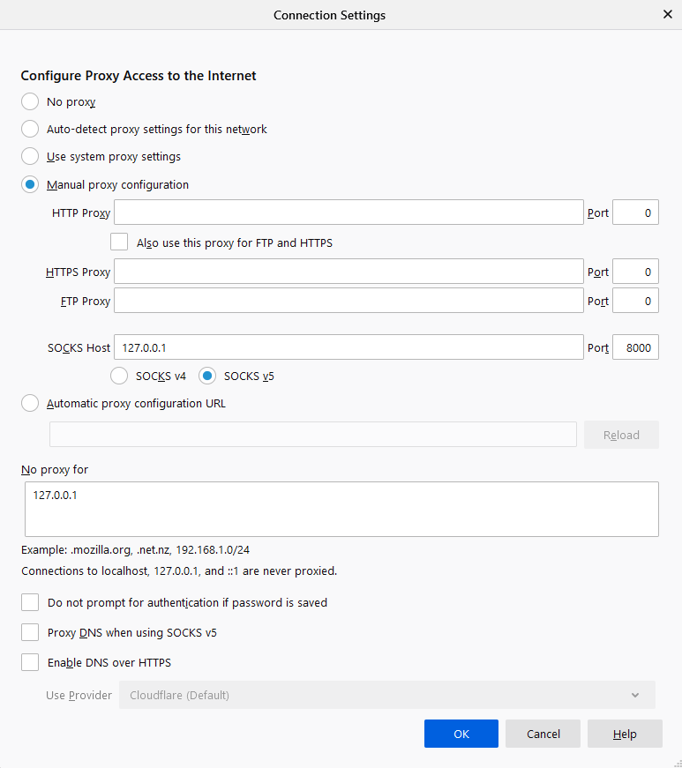Click the SOCKS port field showing 8000
This screenshot has width=682, height=768.
pos(635,347)
